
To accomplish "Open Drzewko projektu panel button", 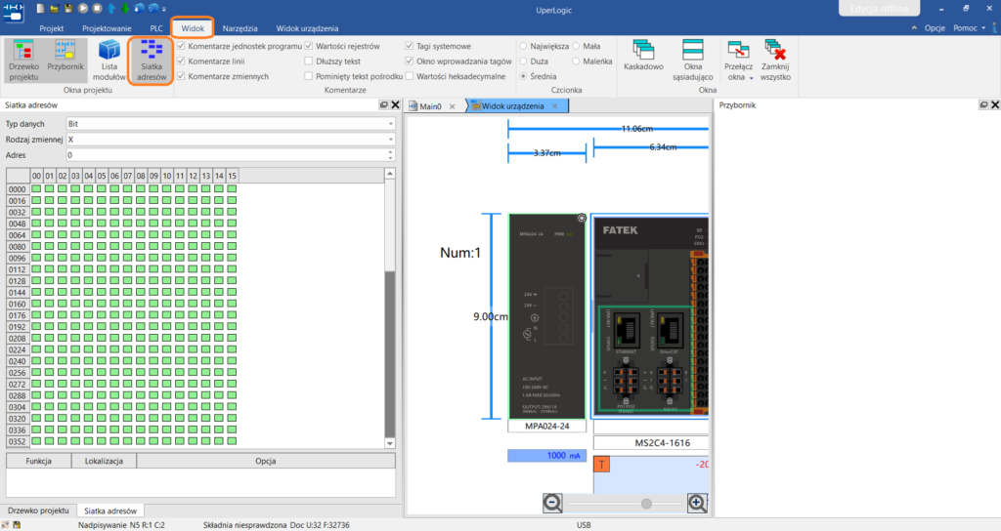I will (x=23, y=61).
